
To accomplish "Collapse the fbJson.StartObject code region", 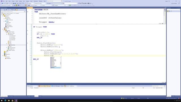I will [x=27, y=43].
